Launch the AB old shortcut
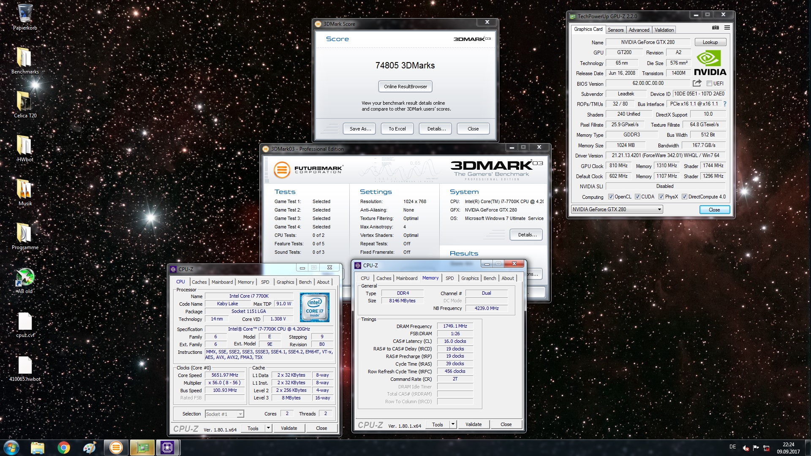 (25, 280)
